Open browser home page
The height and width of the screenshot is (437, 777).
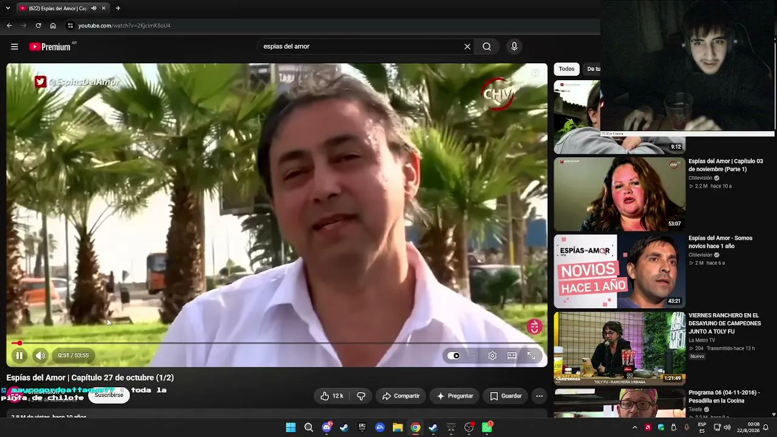(x=53, y=25)
